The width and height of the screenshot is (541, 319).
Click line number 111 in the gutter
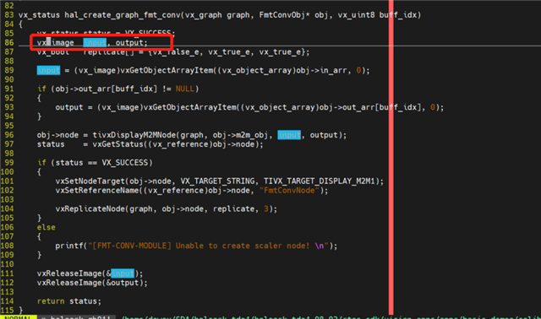[8, 273]
